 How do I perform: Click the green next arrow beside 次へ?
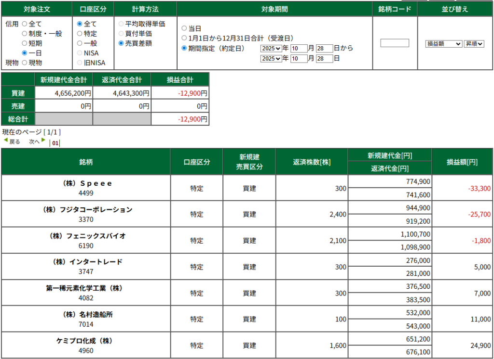pos(43,141)
